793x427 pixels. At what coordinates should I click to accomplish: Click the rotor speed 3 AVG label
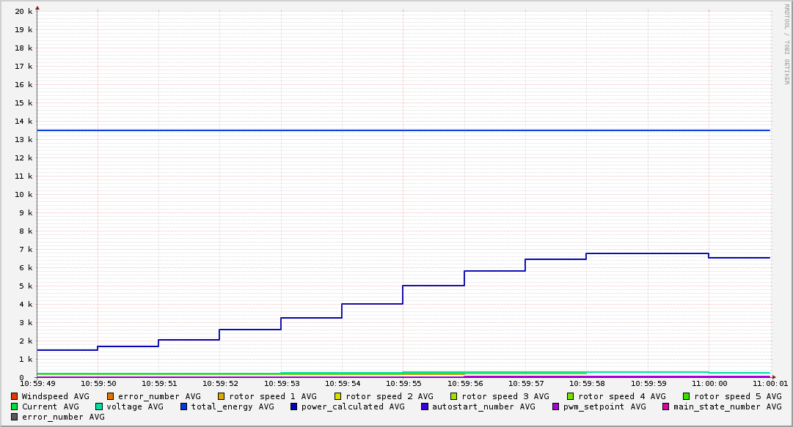505,396
